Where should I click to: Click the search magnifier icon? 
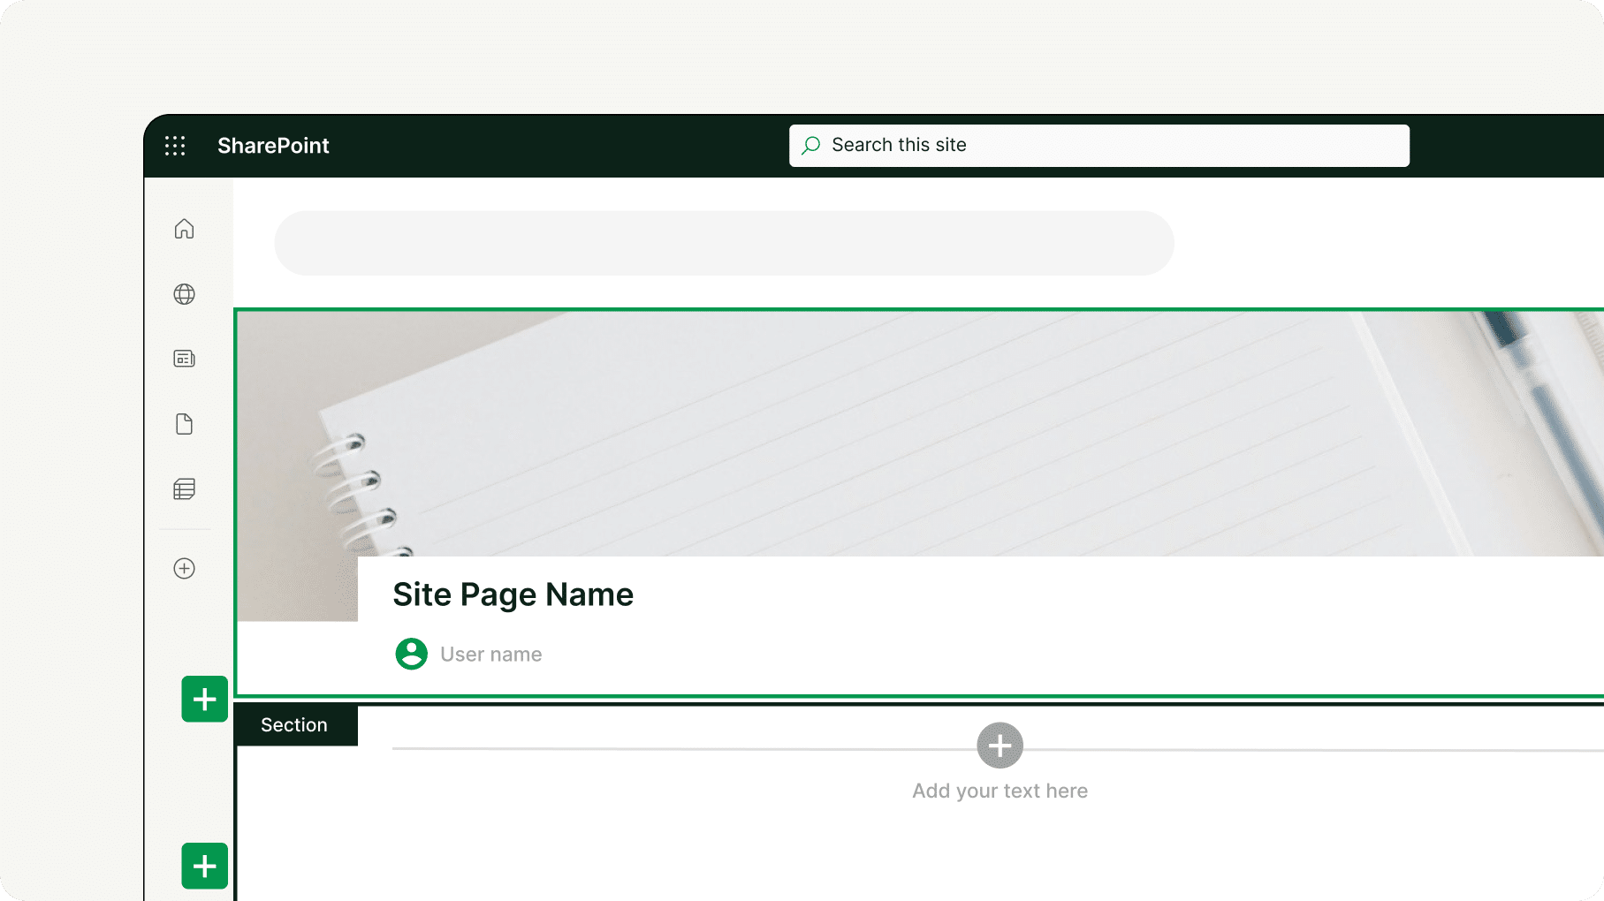click(810, 146)
